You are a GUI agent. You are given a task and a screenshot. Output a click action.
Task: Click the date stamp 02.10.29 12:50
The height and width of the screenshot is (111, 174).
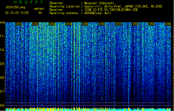tap(17, 13)
